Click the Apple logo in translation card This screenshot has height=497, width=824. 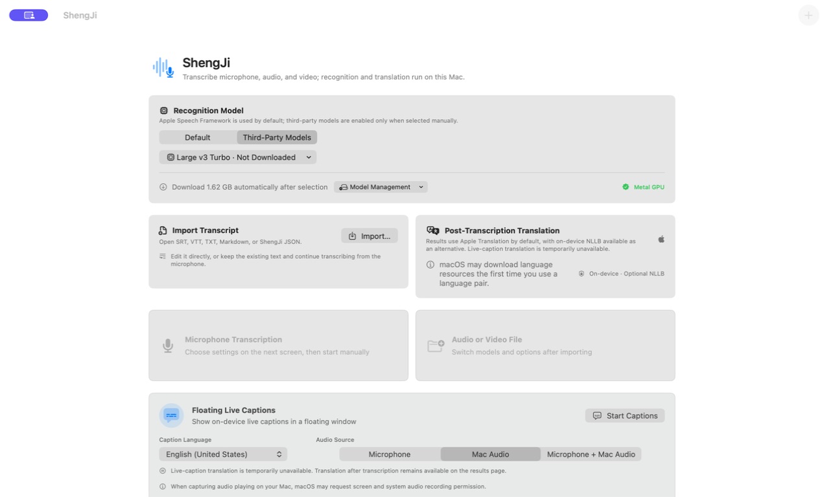(x=661, y=239)
